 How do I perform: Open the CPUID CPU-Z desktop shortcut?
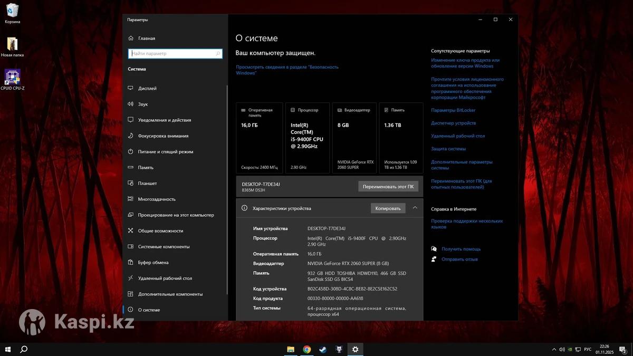click(x=12, y=77)
